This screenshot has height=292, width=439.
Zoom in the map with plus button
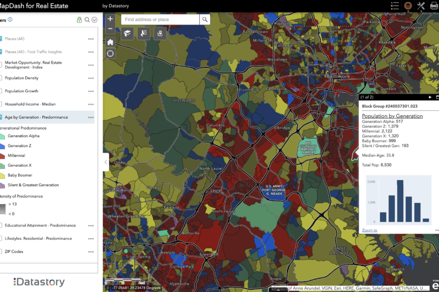pyautogui.click(x=110, y=19)
